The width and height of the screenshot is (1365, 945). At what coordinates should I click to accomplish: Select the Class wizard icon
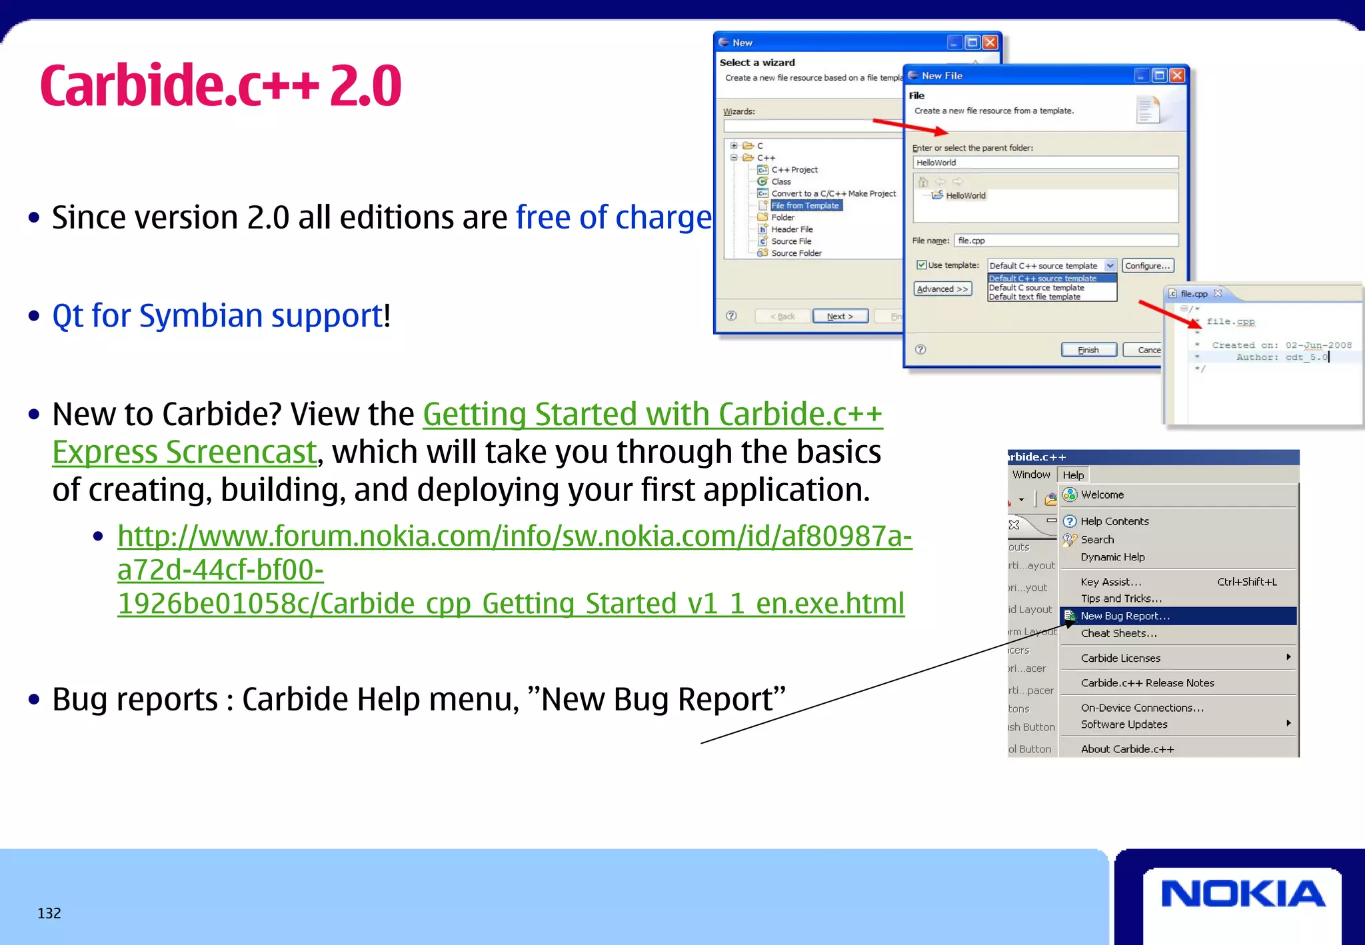pyautogui.click(x=762, y=181)
